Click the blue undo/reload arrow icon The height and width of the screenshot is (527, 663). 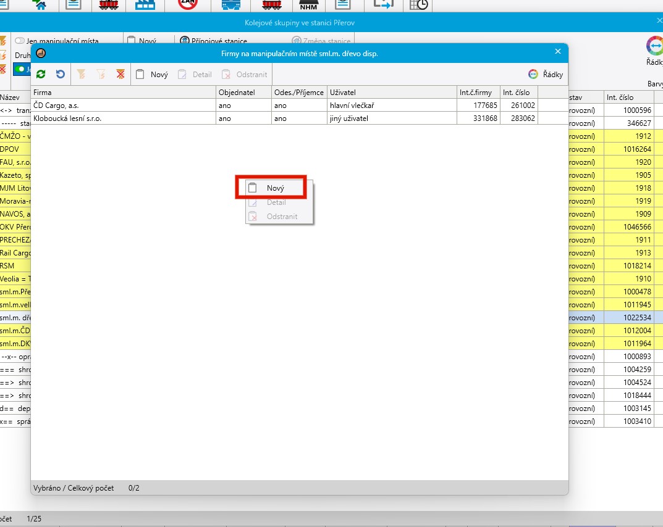pyautogui.click(x=60, y=74)
